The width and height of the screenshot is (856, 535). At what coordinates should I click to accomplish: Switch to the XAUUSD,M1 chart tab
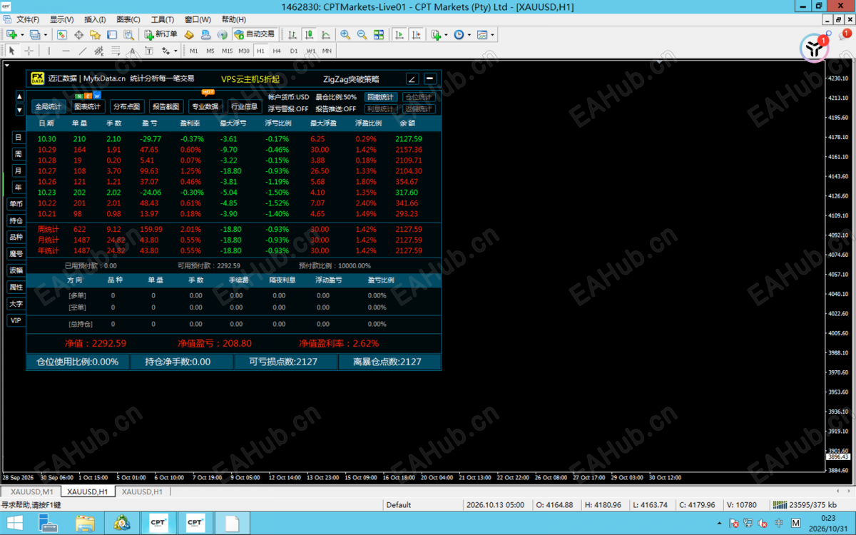31,491
